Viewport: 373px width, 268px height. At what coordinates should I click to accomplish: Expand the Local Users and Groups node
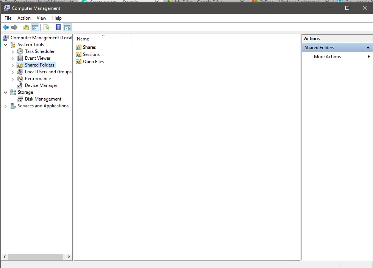click(12, 72)
